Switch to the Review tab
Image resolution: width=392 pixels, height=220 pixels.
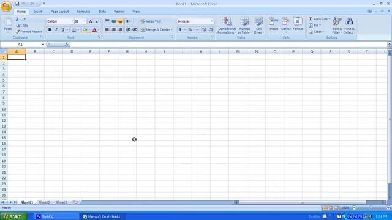pyautogui.click(x=119, y=12)
